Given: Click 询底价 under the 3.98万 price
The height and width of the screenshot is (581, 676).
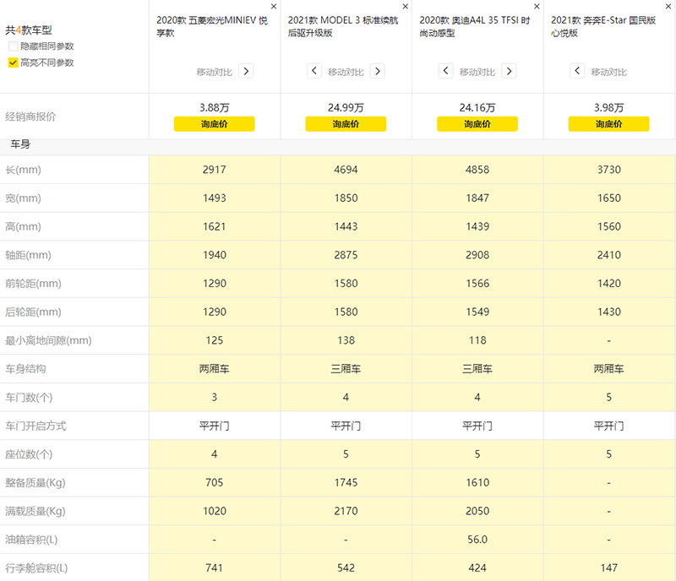Looking at the screenshot, I should coord(608,124).
